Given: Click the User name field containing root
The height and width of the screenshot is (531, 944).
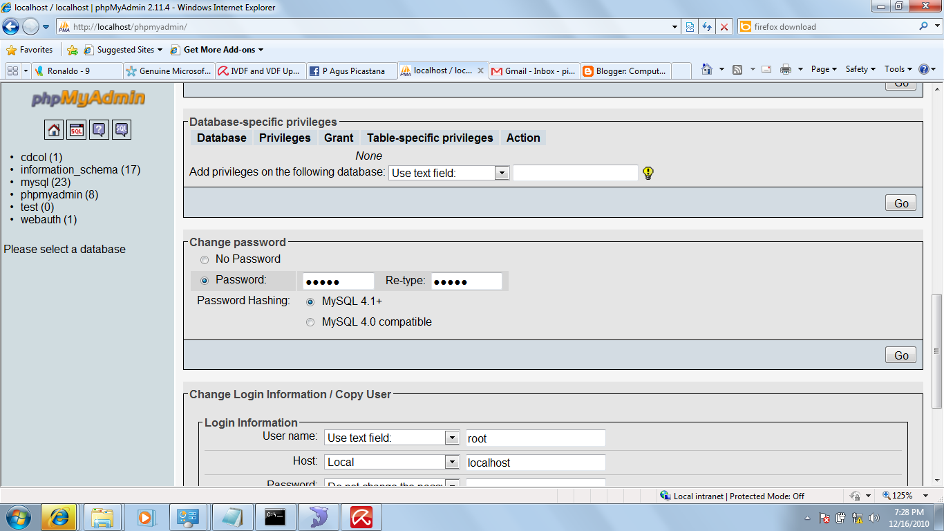Looking at the screenshot, I should pyautogui.click(x=536, y=438).
